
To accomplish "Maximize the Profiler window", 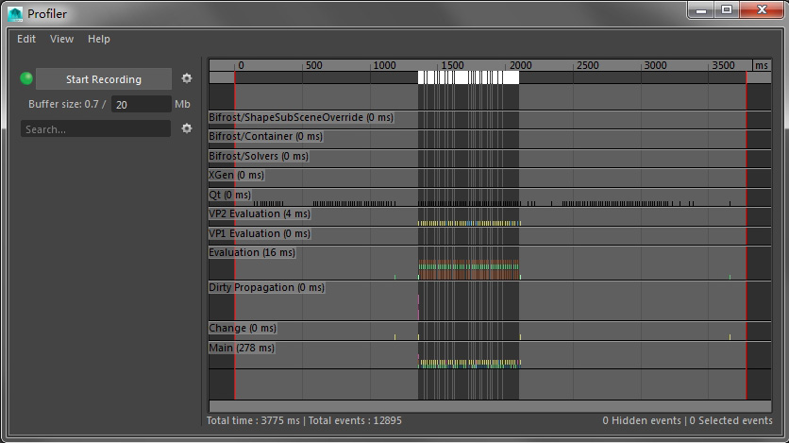I will point(727,10).
